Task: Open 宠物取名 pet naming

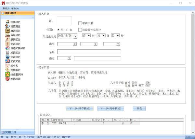Action: (15, 70)
